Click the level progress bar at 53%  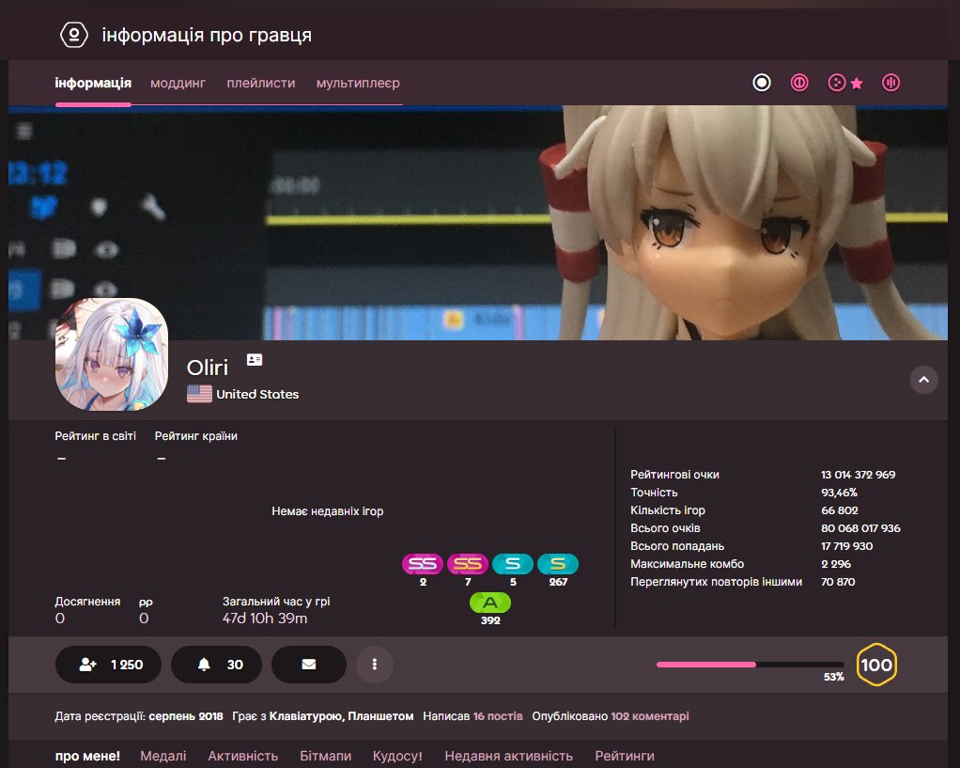750,665
